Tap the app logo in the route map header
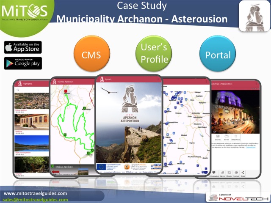The width and height of the screenshot is (271, 203). 55,82
